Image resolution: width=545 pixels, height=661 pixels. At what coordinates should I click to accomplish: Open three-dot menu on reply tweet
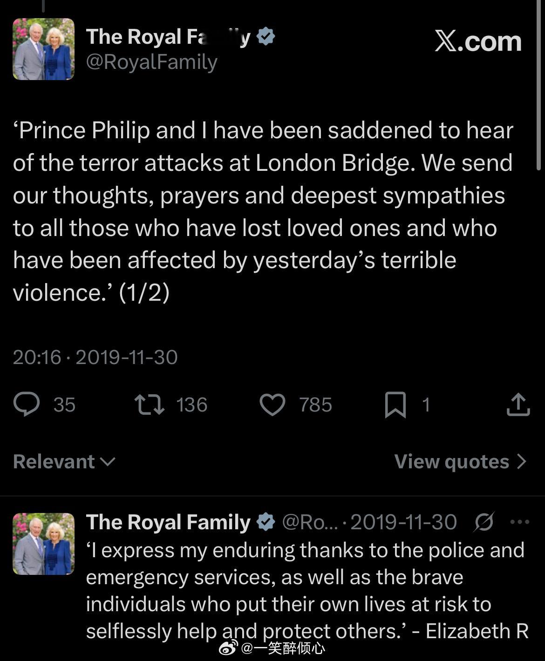pos(520,522)
